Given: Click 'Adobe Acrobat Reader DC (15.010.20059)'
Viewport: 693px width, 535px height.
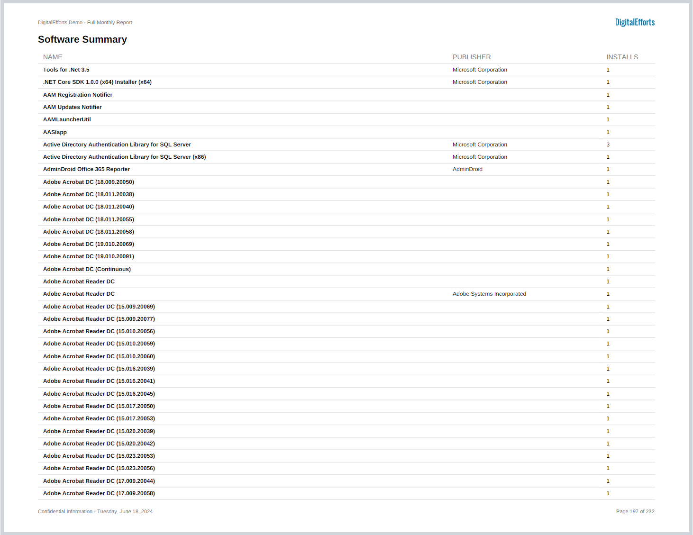Looking at the screenshot, I should pyautogui.click(x=99, y=344).
